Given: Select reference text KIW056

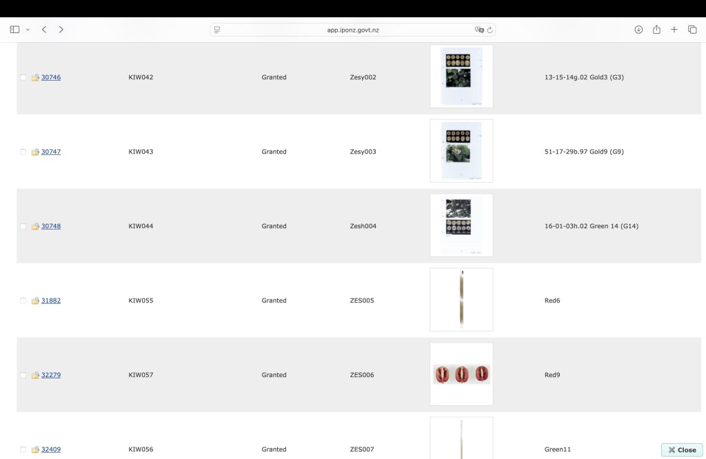Looking at the screenshot, I should [141, 449].
